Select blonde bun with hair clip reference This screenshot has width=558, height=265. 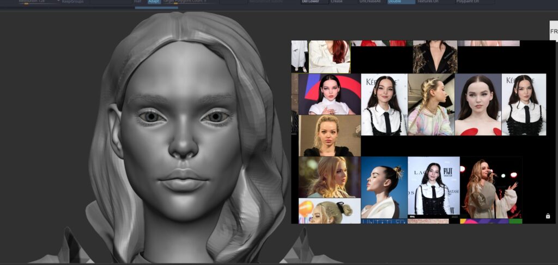[x=329, y=211]
